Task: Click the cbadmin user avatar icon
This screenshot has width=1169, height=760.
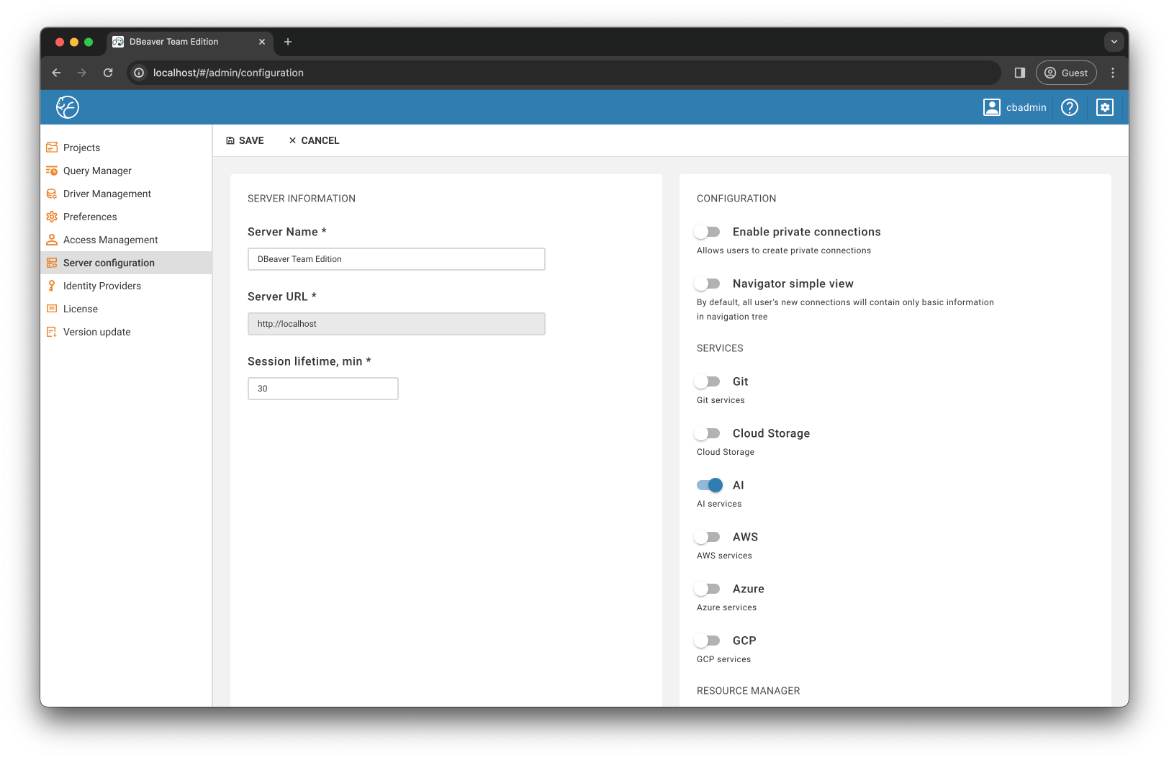Action: point(992,107)
